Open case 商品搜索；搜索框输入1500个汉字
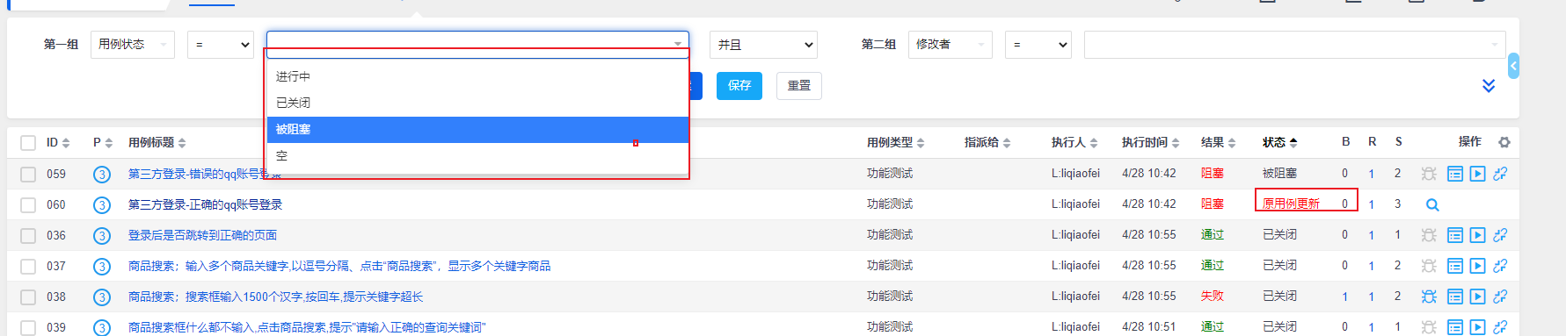 pos(276,297)
